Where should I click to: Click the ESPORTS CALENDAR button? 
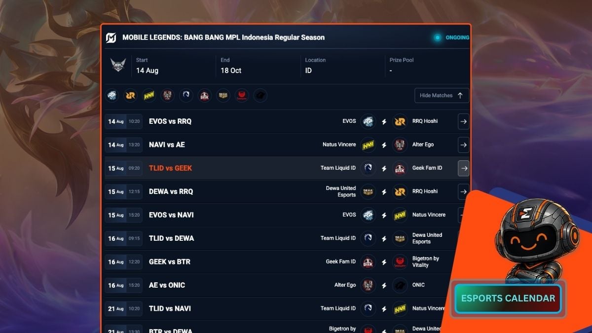click(x=508, y=298)
